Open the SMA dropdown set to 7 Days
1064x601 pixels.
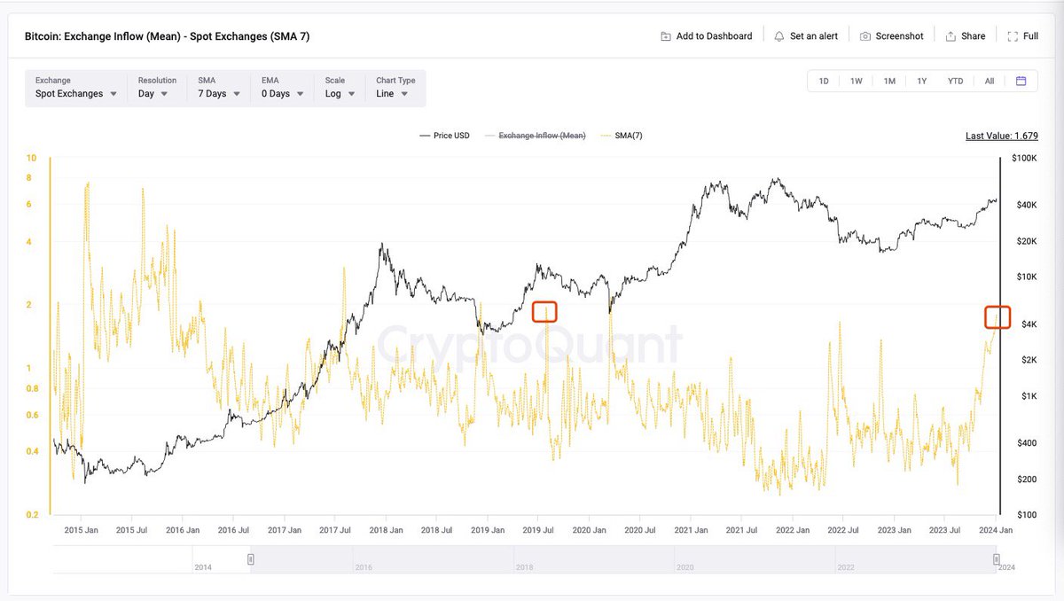219,88
